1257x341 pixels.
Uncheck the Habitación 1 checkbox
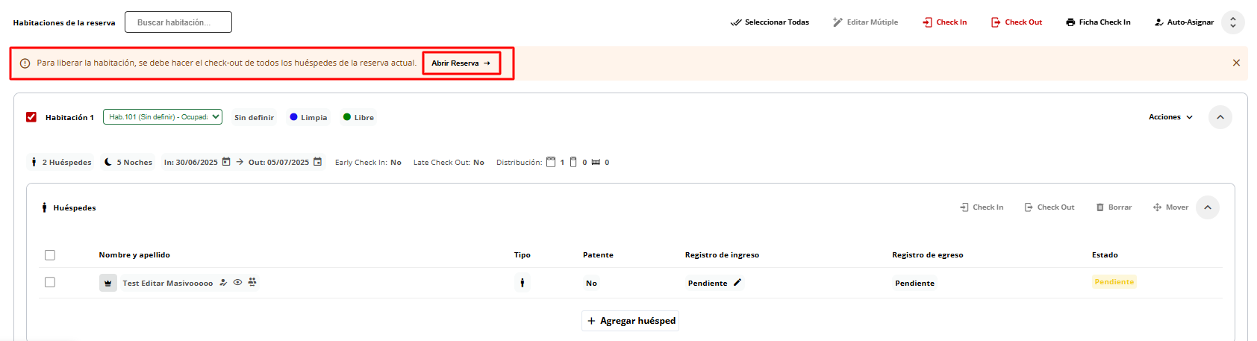point(31,117)
